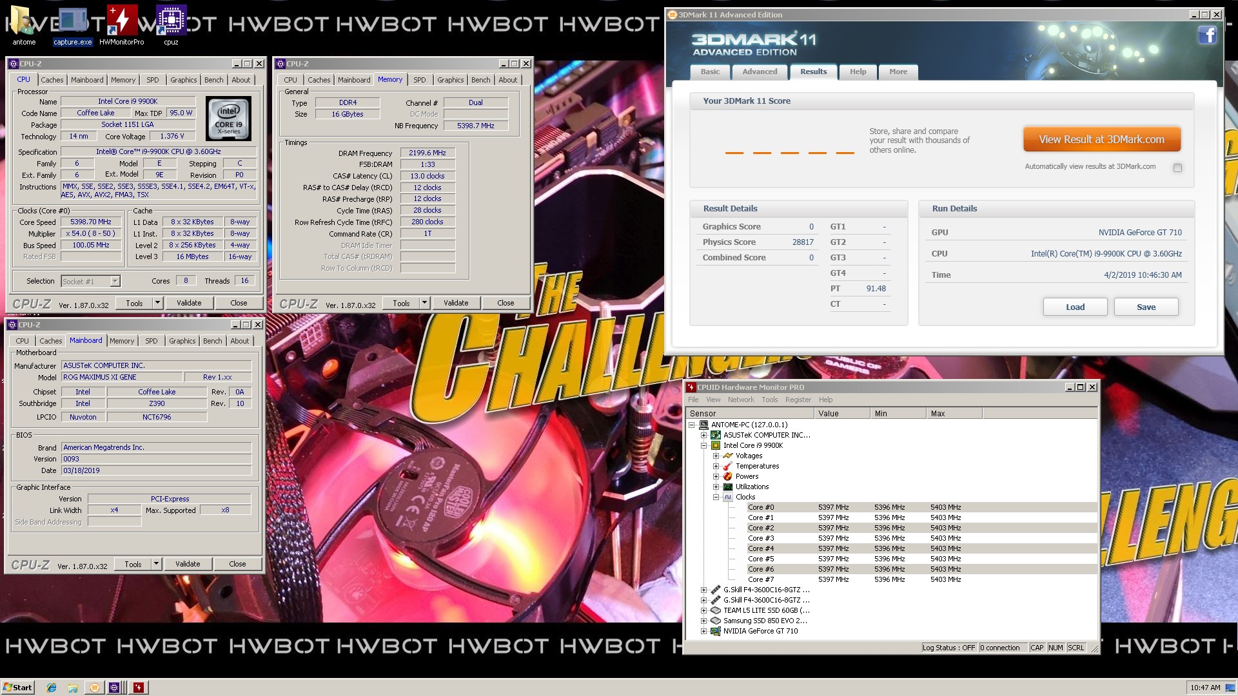This screenshot has width=1238, height=696.
Task: Switch to 3DMark 11 taskbar button
Action: pos(94,688)
